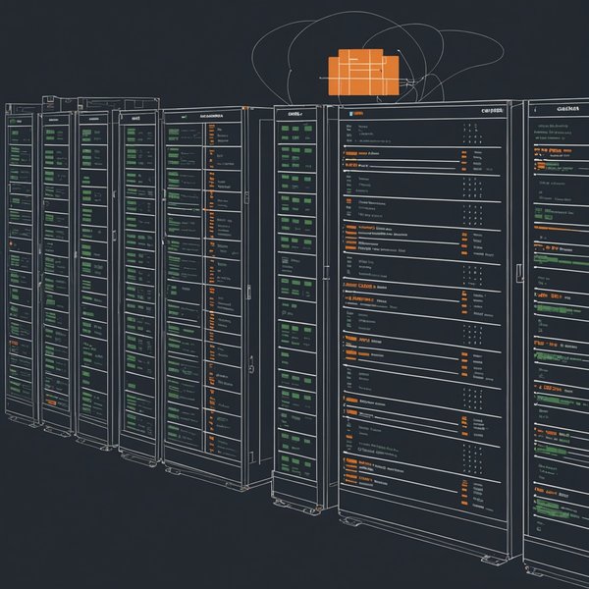Select the second server rack from the left
Viewport: 589px width, 589px height.
(x=56, y=265)
